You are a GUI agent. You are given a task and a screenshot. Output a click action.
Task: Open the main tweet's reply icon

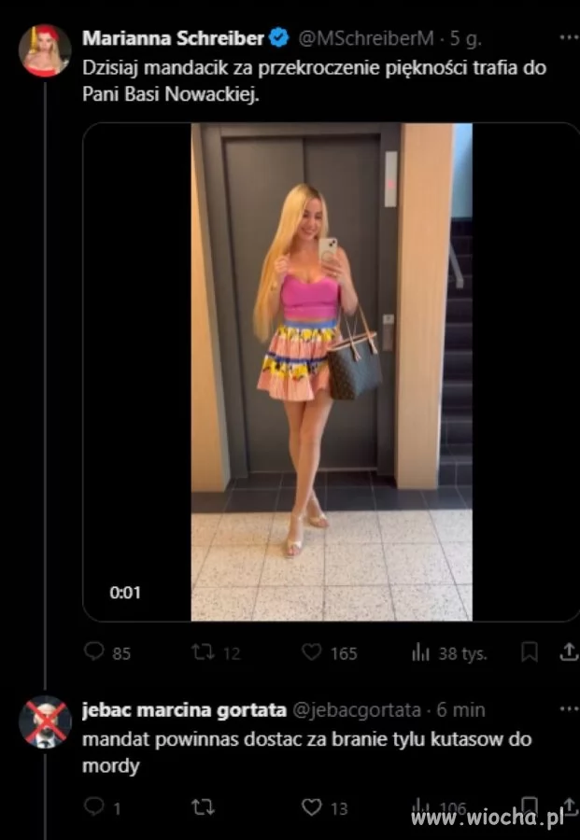pyautogui.click(x=94, y=652)
